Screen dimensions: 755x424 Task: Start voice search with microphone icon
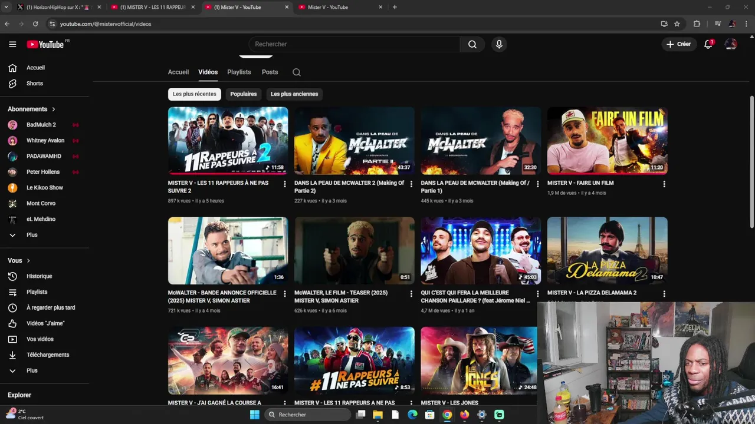[499, 44]
